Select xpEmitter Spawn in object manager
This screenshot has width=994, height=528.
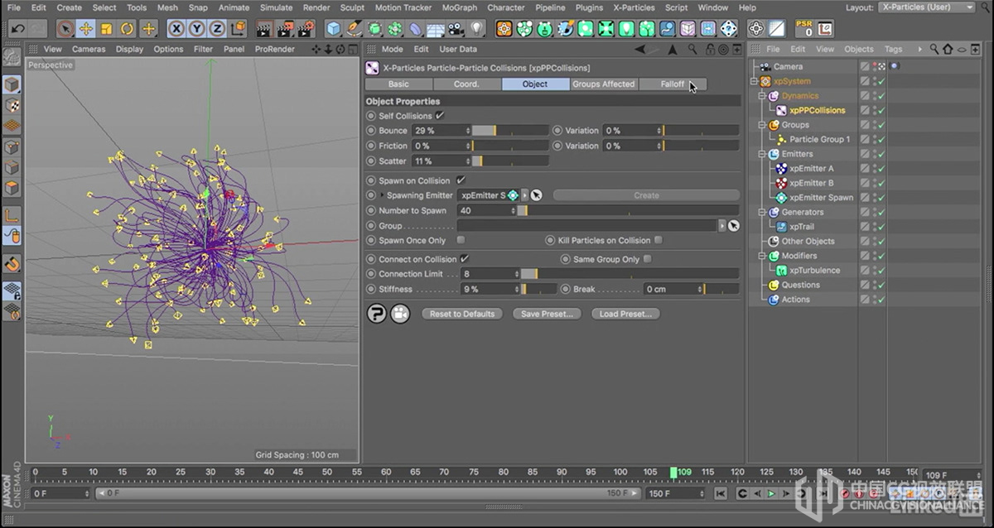coord(821,198)
